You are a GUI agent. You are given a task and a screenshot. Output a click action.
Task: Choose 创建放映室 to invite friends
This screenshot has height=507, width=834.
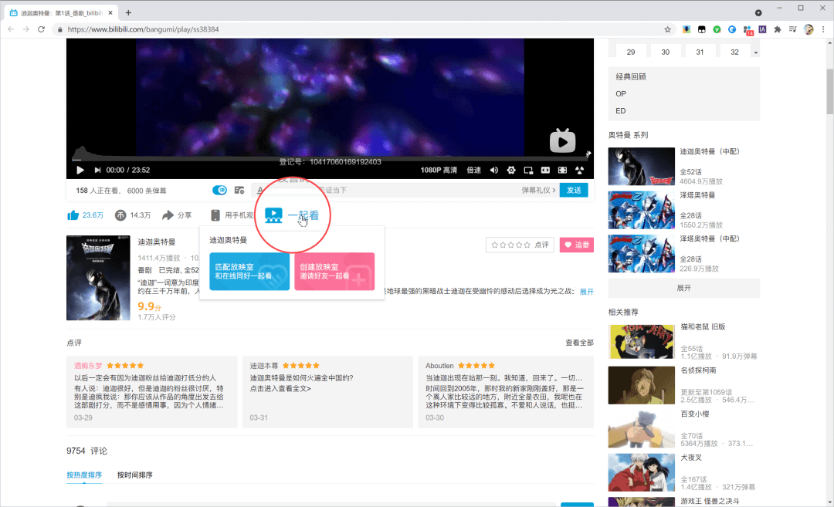tap(334, 272)
